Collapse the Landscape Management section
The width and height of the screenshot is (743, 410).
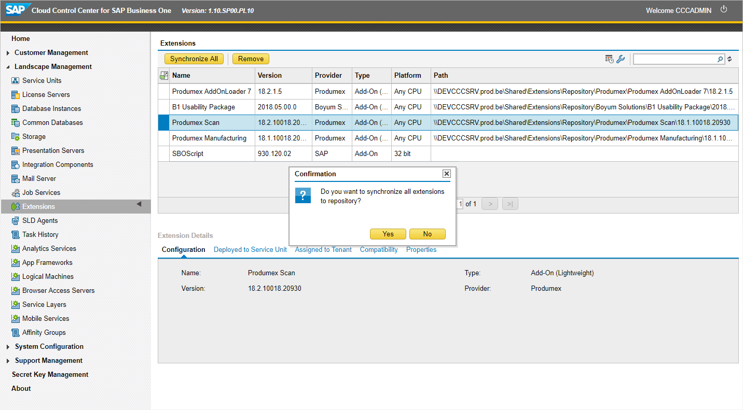[x=8, y=67]
